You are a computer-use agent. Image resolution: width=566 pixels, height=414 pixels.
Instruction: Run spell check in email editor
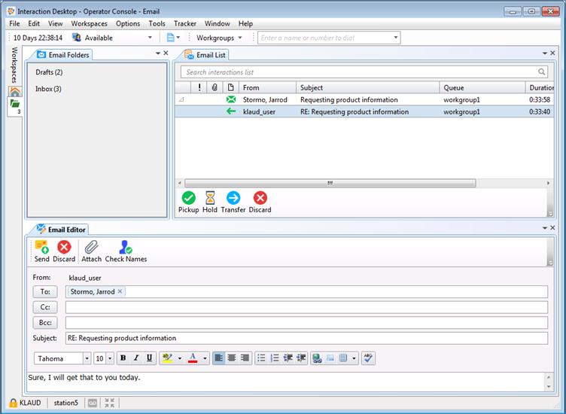[x=368, y=358]
